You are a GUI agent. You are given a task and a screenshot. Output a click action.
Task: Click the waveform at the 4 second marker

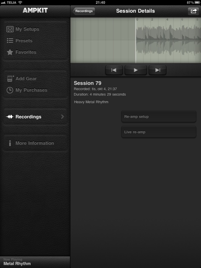167,40
